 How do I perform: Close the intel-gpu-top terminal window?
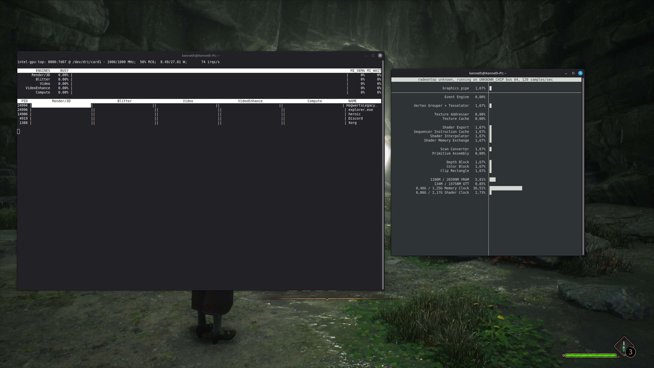(x=380, y=55)
